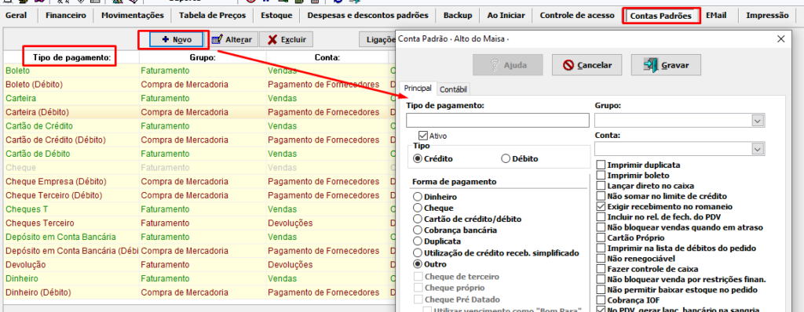Screen dimensions: 804x312
Task: Check Não permitir baixar estoque no pedido
Action: pos(601,290)
